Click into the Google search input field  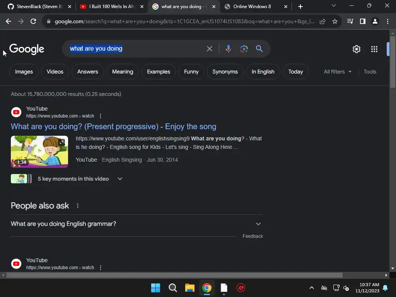(137, 49)
